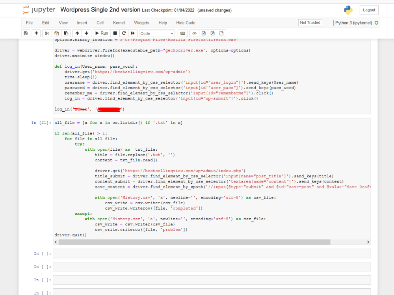The width and height of the screenshot is (394, 295).
Task: Focus the third empty code cell
Action: 212,280
